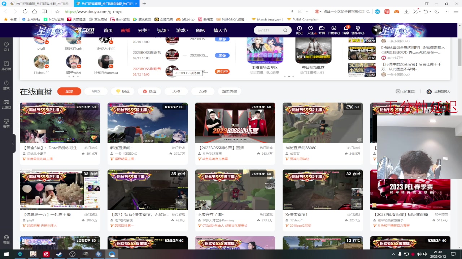
Task: Select the 全部 filter tab
Action: 69,91
